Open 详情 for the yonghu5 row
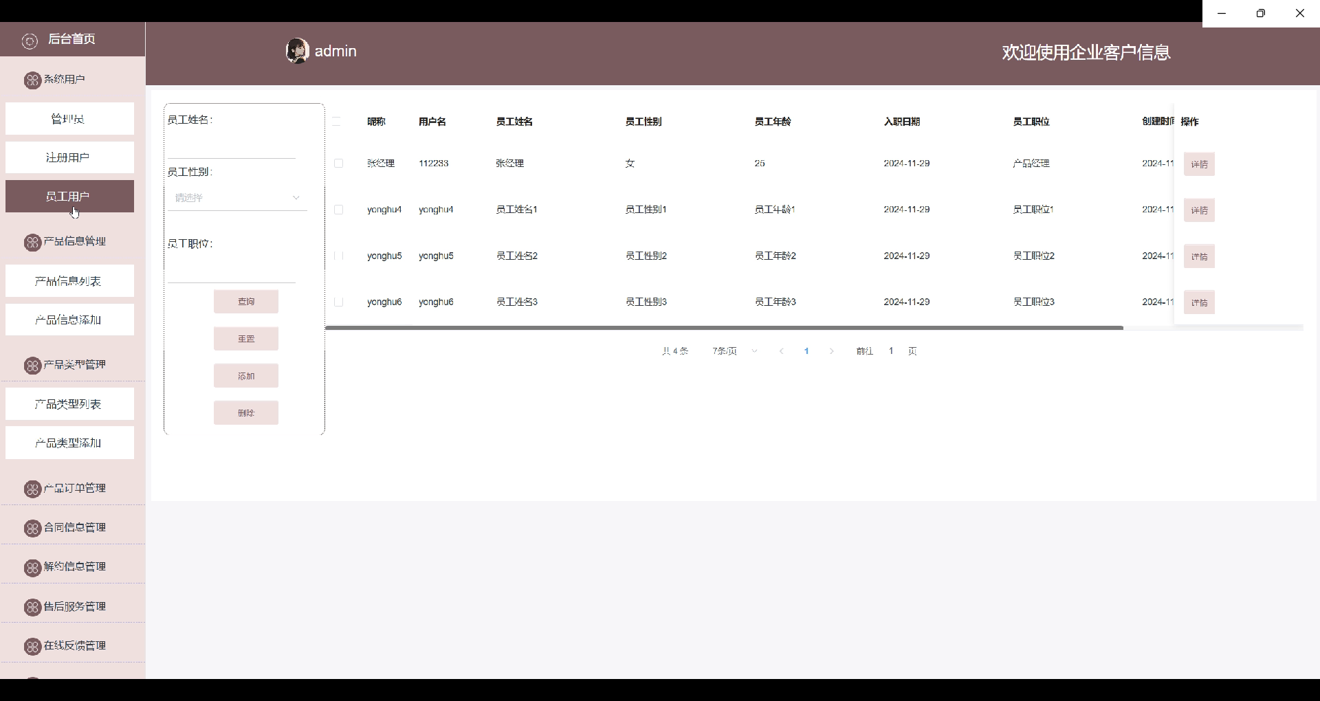 coord(1199,256)
